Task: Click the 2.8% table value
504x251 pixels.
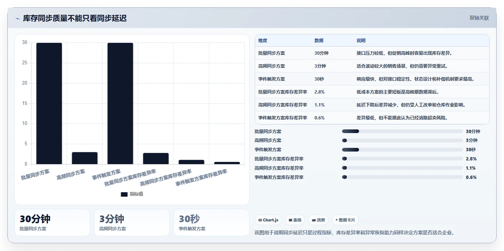Action: pyautogui.click(x=319, y=92)
